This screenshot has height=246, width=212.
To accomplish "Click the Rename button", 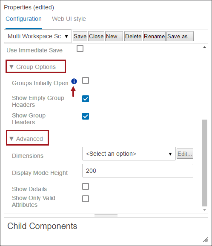I will 154,37.
